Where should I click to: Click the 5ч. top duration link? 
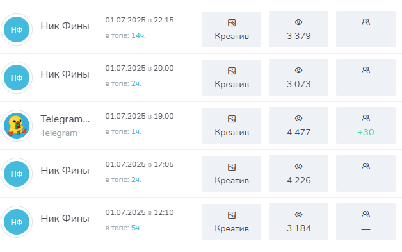(x=136, y=228)
